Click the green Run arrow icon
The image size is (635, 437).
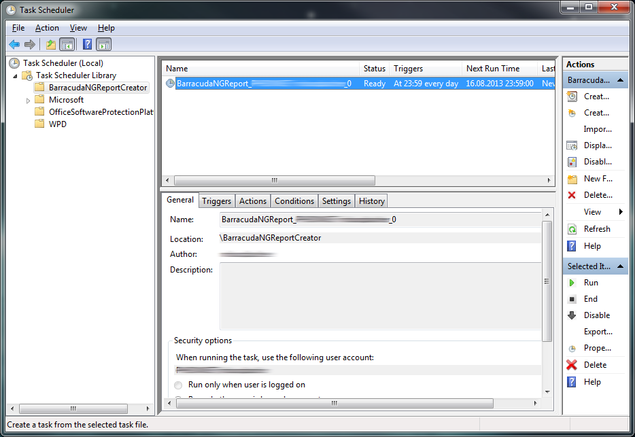pyautogui.click(x=572, y=283)
